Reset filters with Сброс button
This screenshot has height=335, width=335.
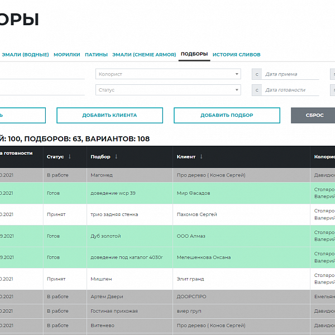tap(314, 116)
